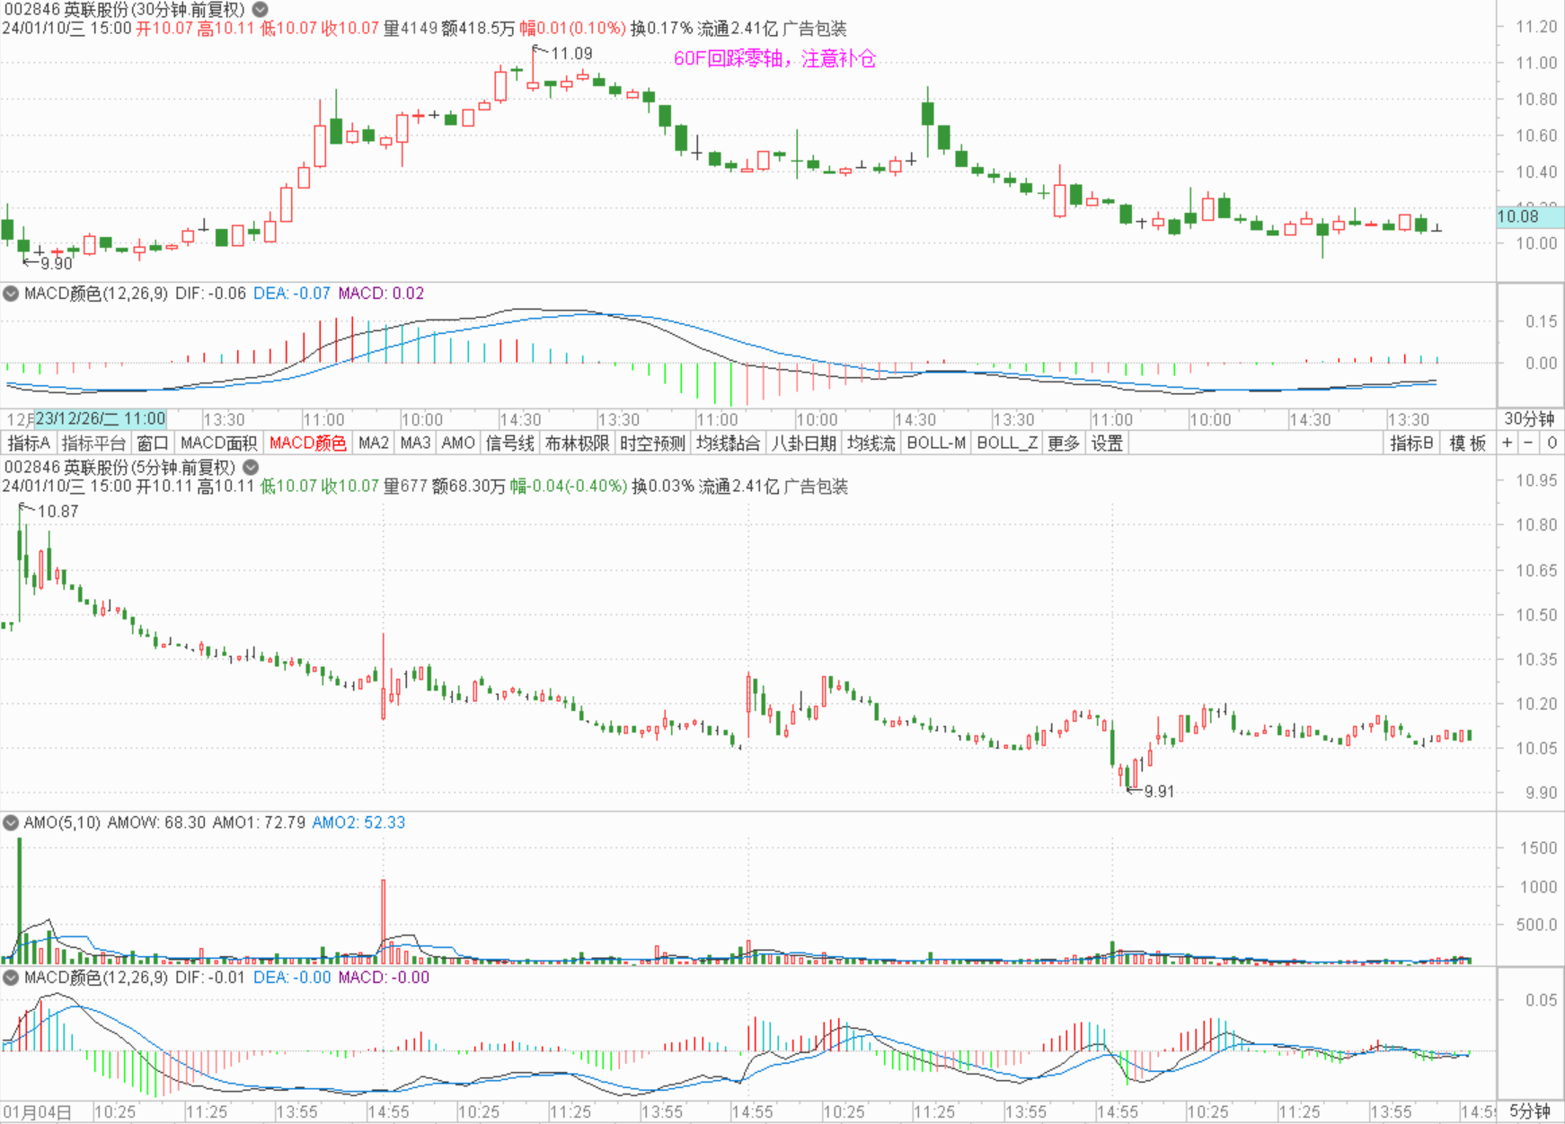This screenshot has height=1124, width=1565.
Task: Click the 30分钟 period label
Action: click(x=1529, y=419)
